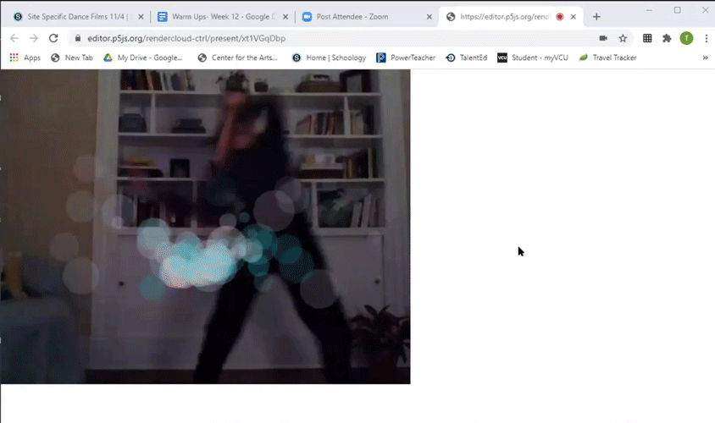
Task: Go back to previous page
Action: click(14, 38)
